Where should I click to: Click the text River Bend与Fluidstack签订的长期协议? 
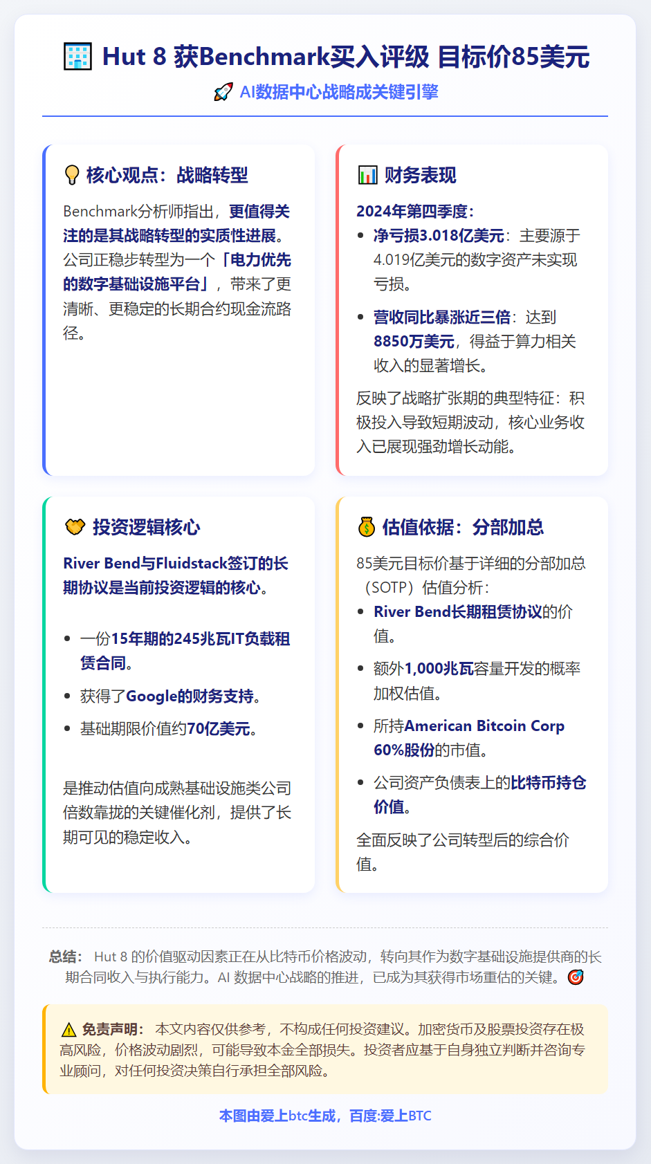[176, 575]
